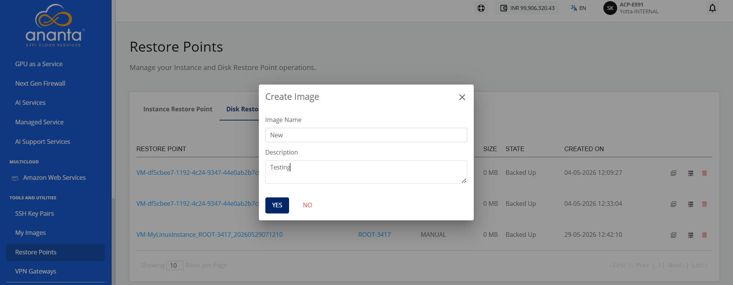
Task: Close the Create Image dialog
Action: coord(462,97)
